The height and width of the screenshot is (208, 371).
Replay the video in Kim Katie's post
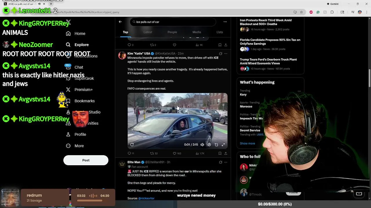click(x=132, y=144)
